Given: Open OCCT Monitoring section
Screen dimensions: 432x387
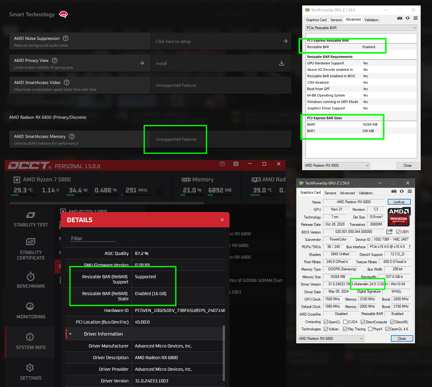Looking at the screenshot, I should tap(31, 311).
